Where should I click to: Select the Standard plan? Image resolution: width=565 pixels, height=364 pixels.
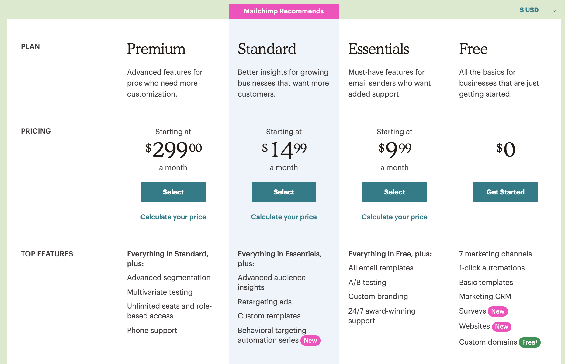pyautogui.click(x=284, y=192)
